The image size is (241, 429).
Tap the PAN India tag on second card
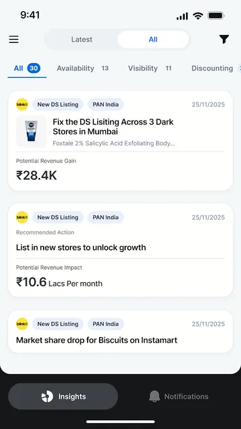106,217
